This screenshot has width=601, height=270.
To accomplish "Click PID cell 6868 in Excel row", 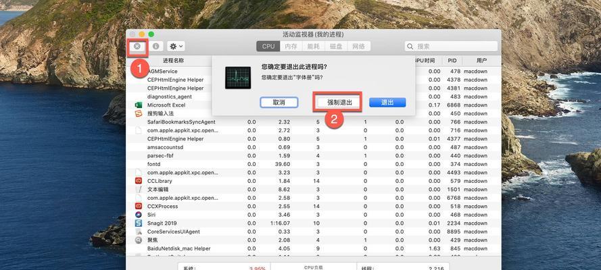I will click(x=454, y=105).
